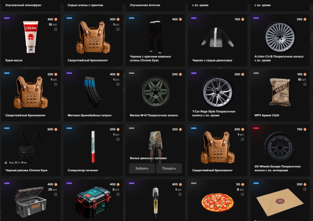Select the teal medical case item
This screenshot has width=313, height=221.
pyautogui.click(x=93, y=200)
